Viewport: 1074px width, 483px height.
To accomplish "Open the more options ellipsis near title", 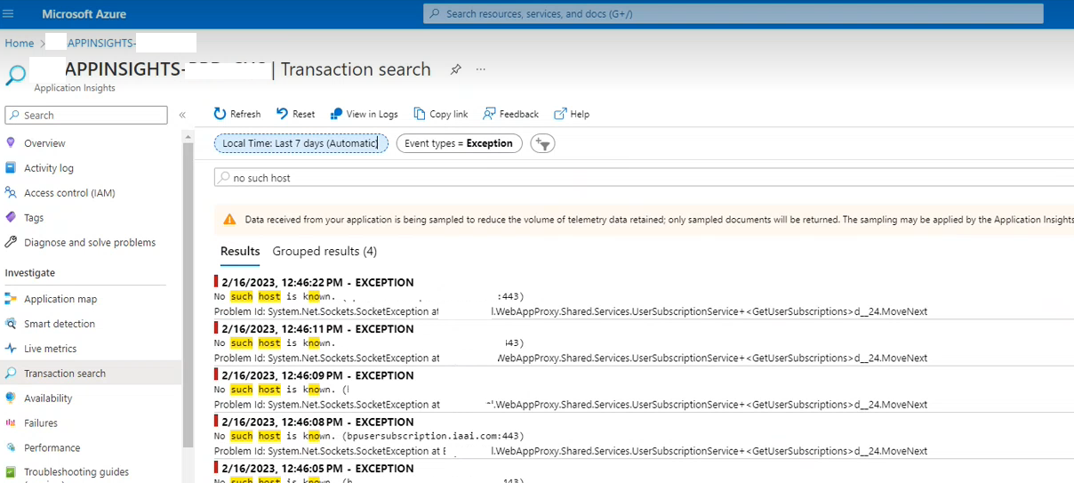I will (x=481, y=68).
